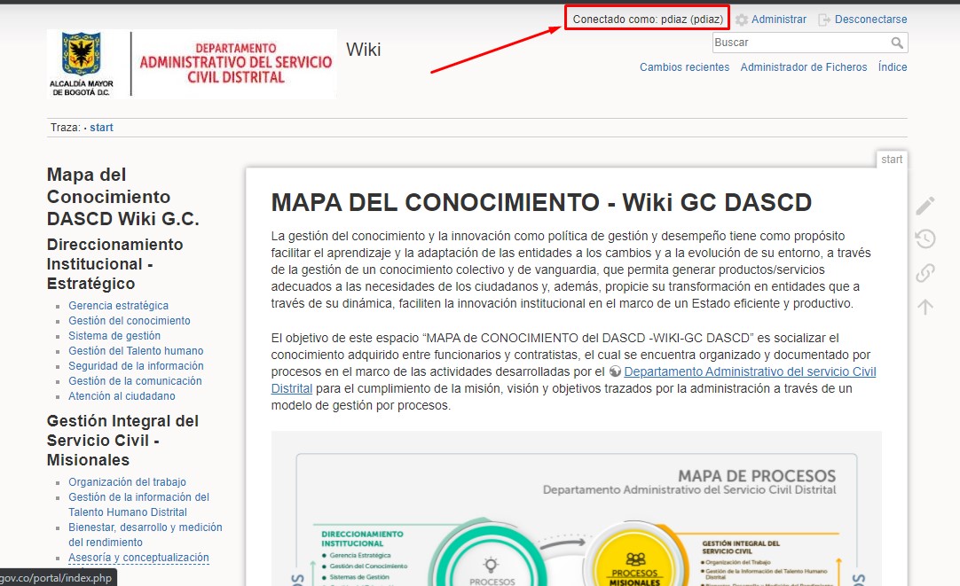
Task: Open Gestión de la información del Talento Humano Distrital
Action: [138, 504]
